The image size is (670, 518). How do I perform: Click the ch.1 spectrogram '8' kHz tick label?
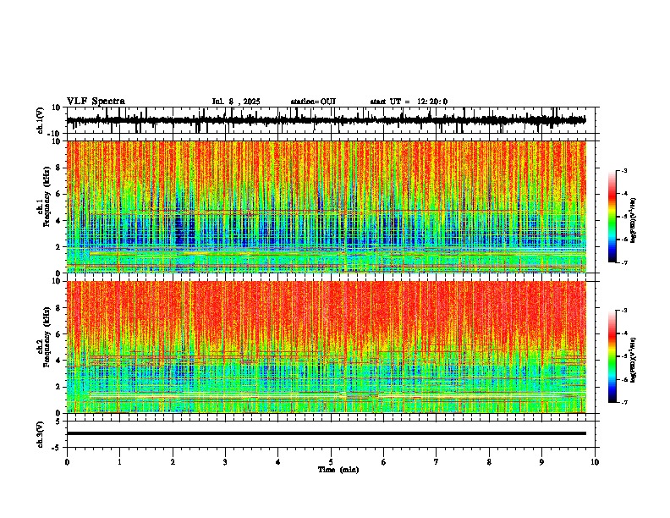click(x=58, y=168)
